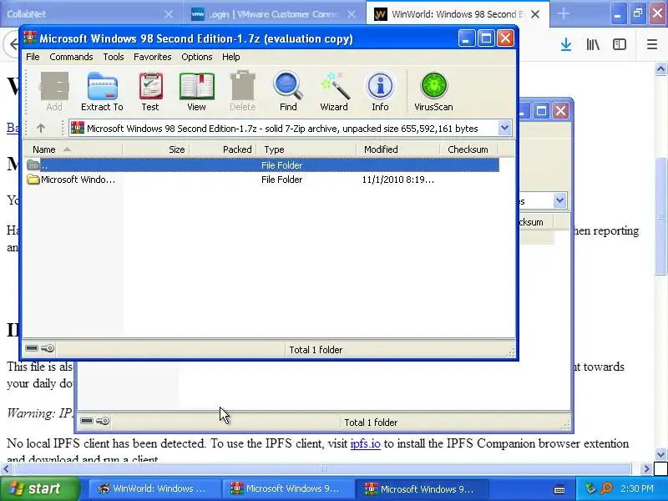Click the Extract To toolbar icon
The width and height of the screenshot is (668, 501).
click(x=102, y=91)
